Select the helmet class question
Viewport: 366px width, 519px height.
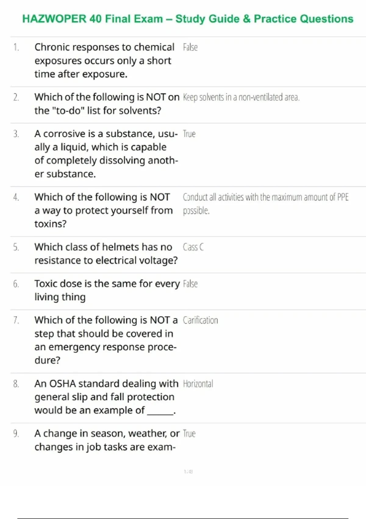pyautogui.click(x=106, y=253)
